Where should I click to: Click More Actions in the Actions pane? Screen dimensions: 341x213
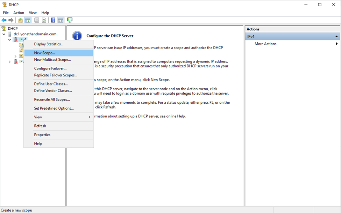pos(265,44)
